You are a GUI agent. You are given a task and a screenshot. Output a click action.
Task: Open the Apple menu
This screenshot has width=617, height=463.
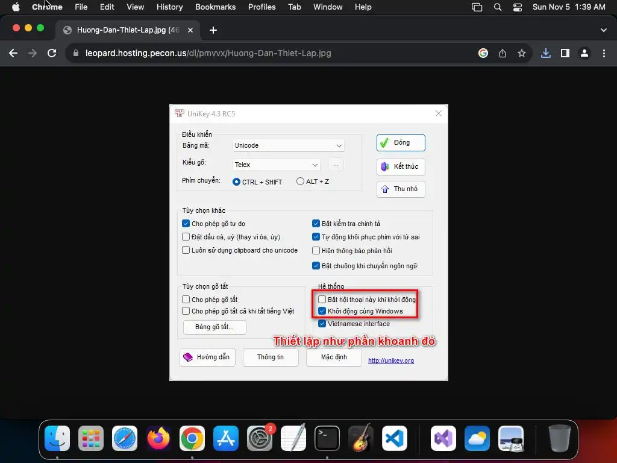(16, 7)
